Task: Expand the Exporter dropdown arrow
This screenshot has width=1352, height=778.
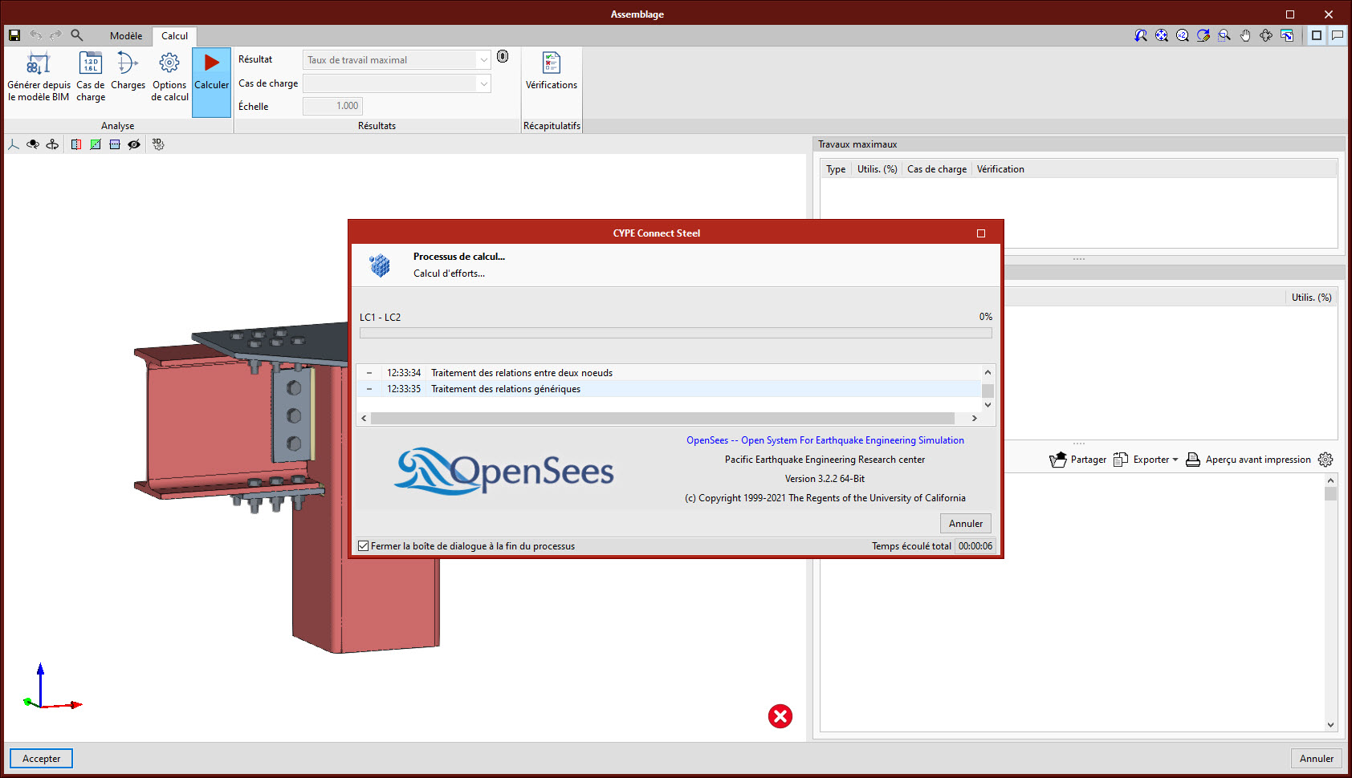Action: coord(1175,460)
